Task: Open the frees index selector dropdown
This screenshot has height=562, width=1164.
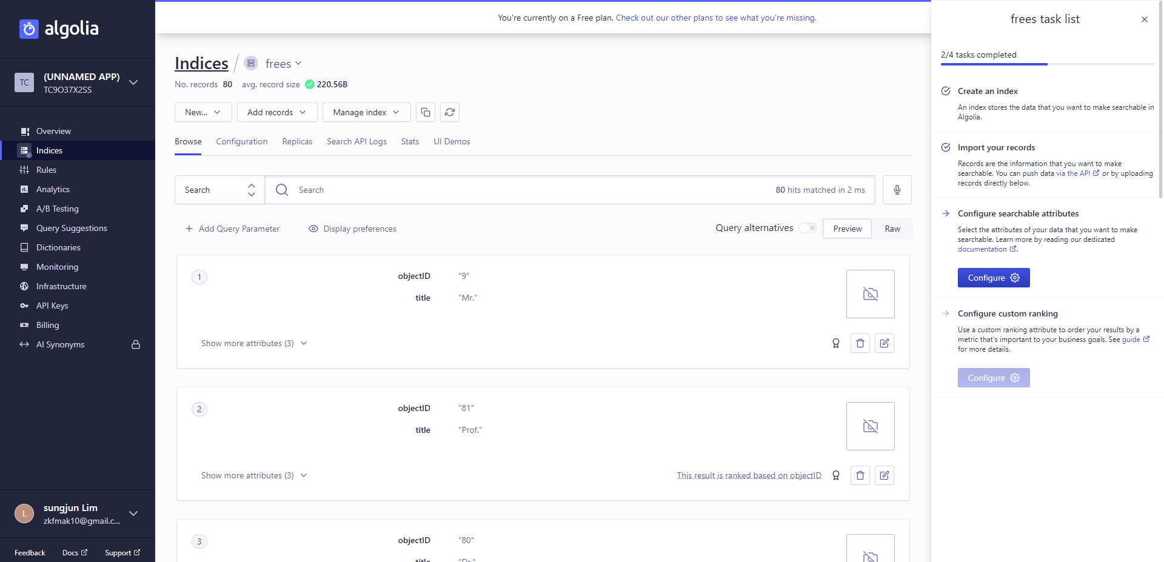Action: click(283, 64)
